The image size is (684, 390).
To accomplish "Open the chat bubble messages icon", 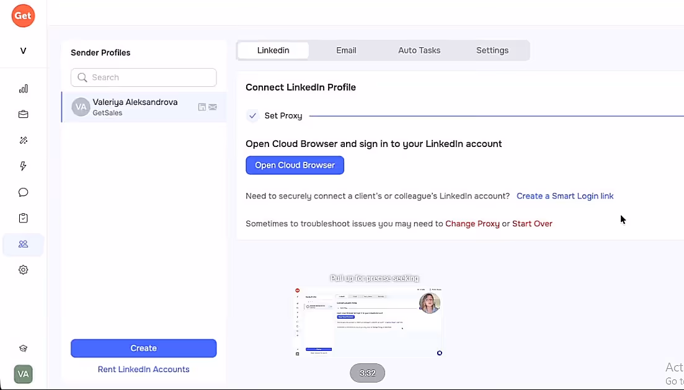I will coord(23,192).
